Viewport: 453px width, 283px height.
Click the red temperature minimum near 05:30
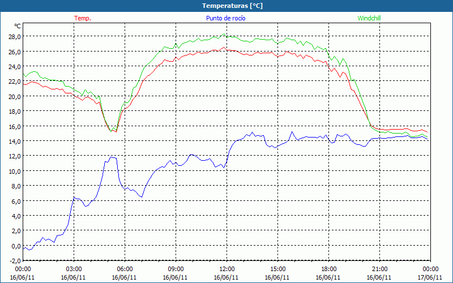(116, 132)
